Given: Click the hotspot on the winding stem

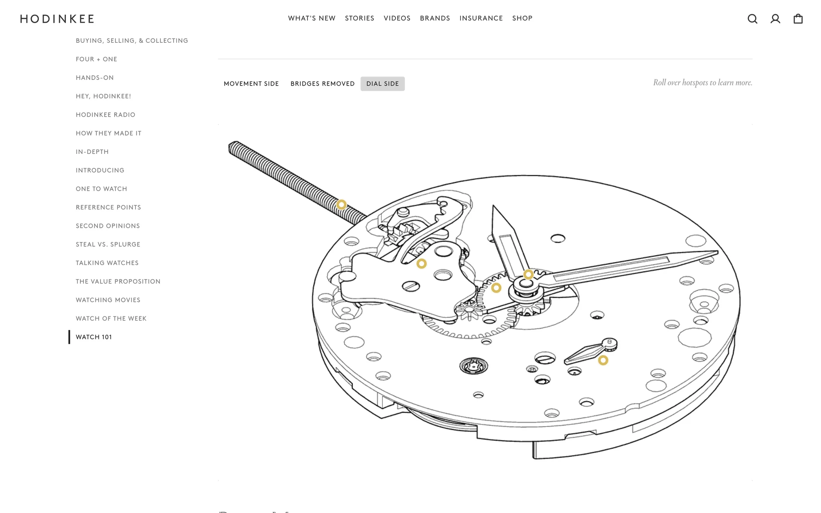Looking at the screenshot, I should click(341, 205).
